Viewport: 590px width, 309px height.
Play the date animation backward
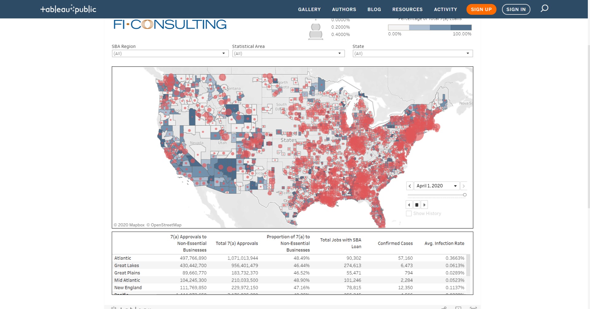pos(409,205)
